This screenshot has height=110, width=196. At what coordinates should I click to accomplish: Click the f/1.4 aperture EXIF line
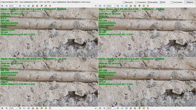pyautogui.click(x=3, y=18)
